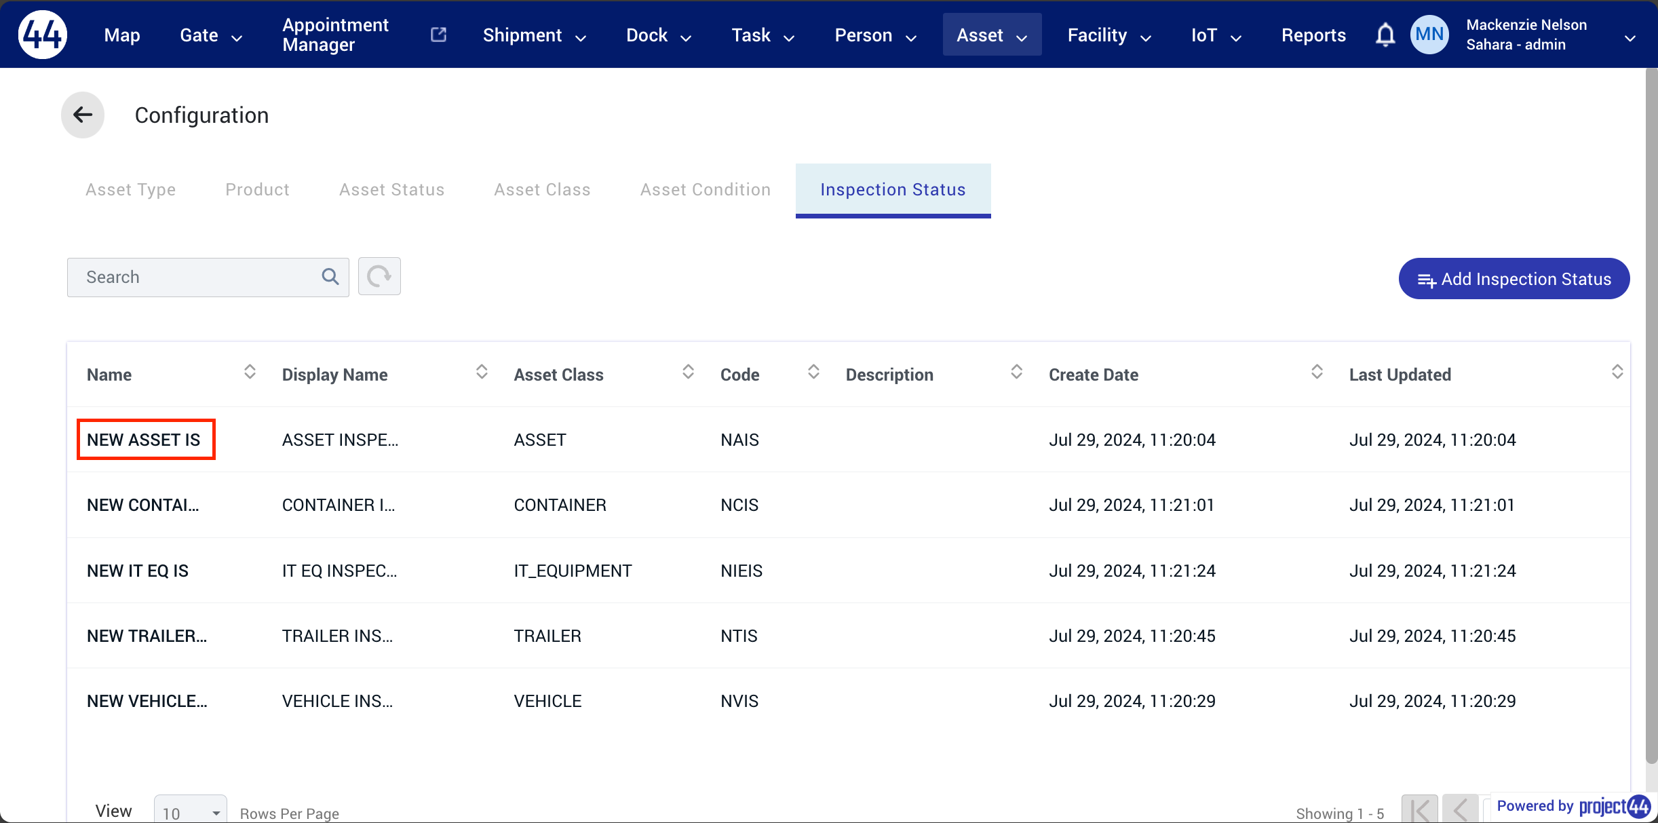Click the ASSET INSPE... display name cell
Image resolution: width=1658 pixels, height=823 pixels.
tap(341, 440)
